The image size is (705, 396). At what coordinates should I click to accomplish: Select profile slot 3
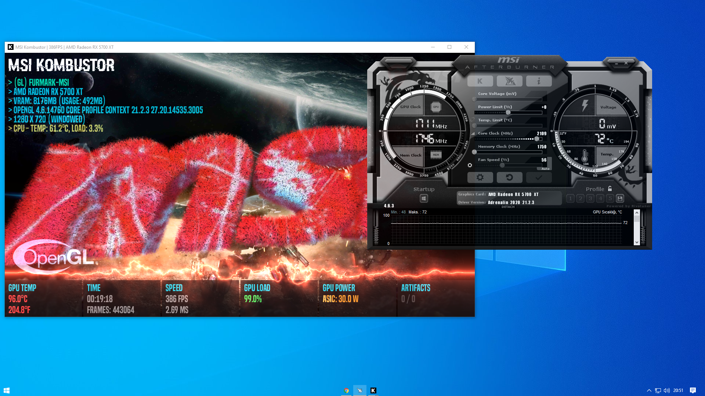coord(590,198)
